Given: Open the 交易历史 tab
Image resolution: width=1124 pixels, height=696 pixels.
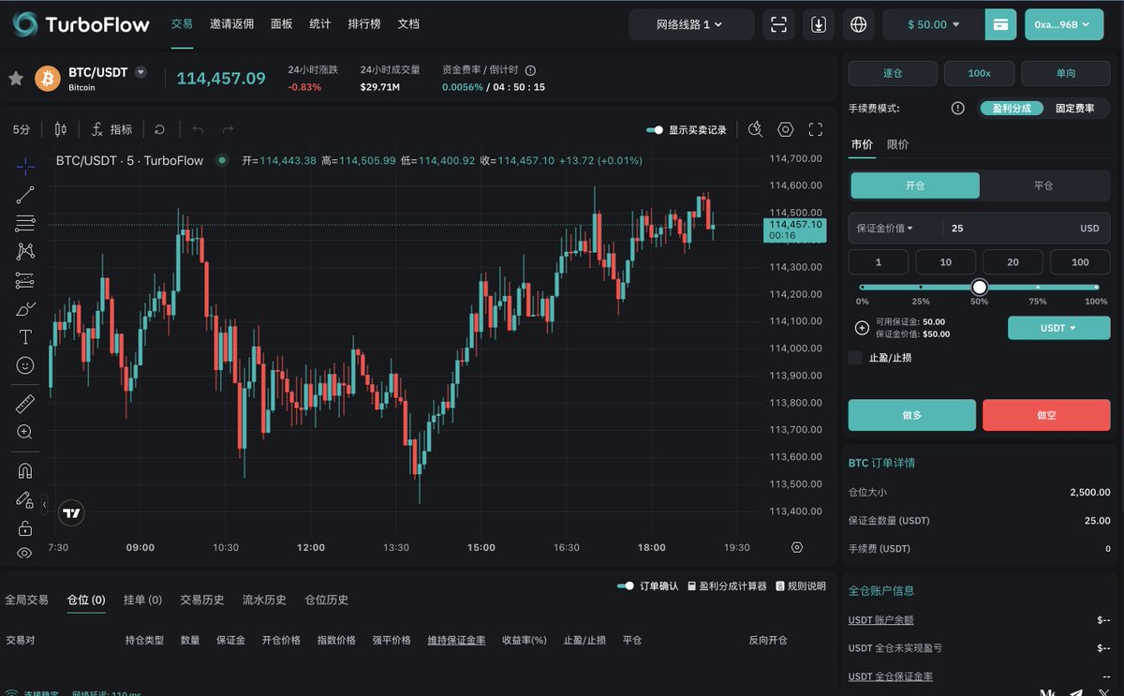Looking at the screenshot, I should coord(202,600).
